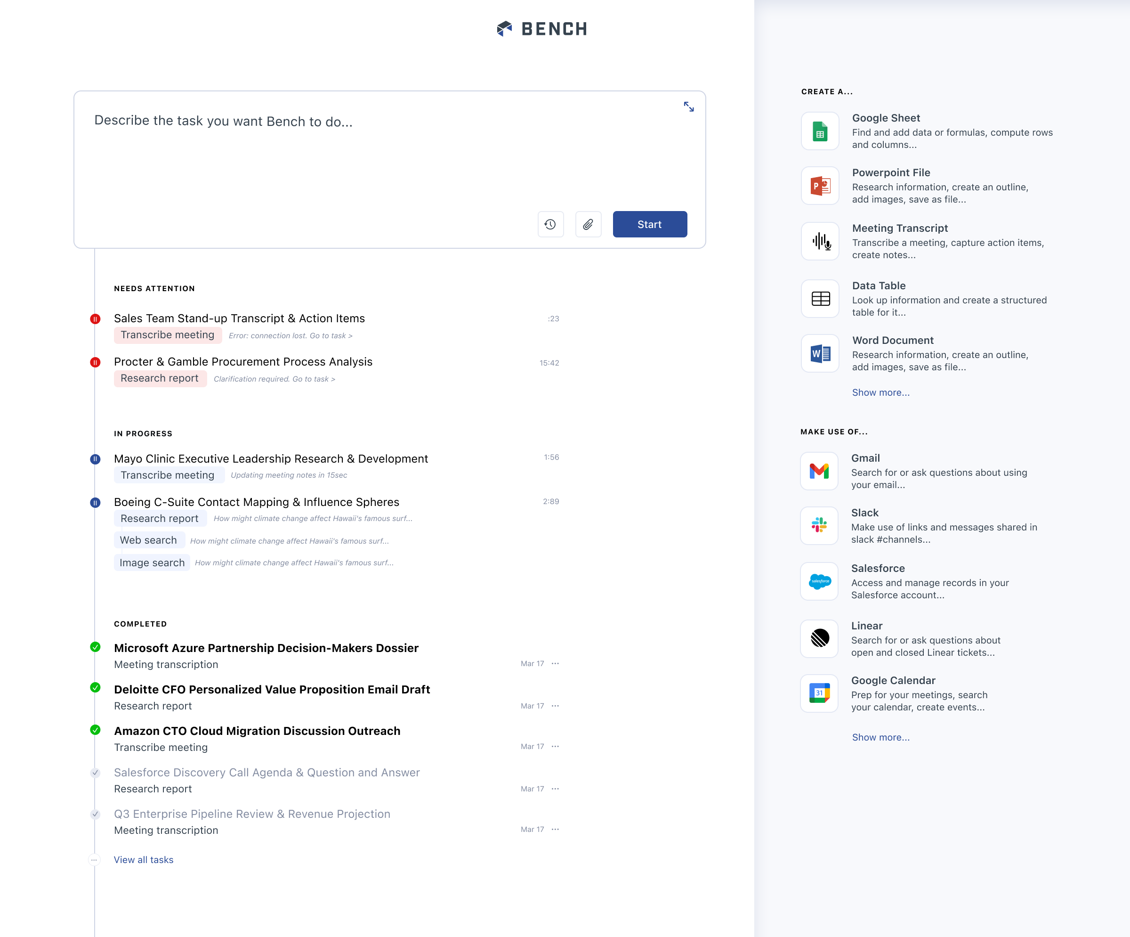Open more options for Microsoft Azure task
The height and width of the screenshot is (937, 1130).
click(555, 663)
